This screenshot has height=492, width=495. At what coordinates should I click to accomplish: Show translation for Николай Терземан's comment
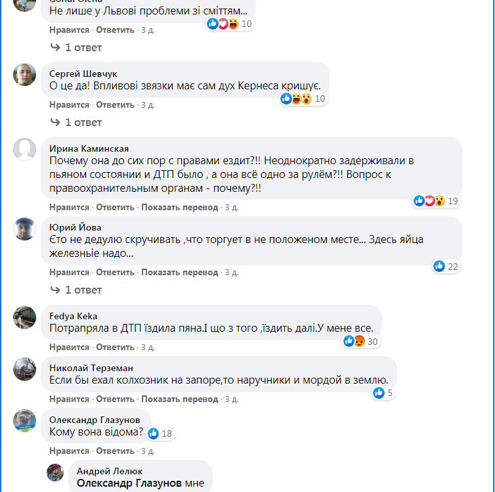point(179,399)
